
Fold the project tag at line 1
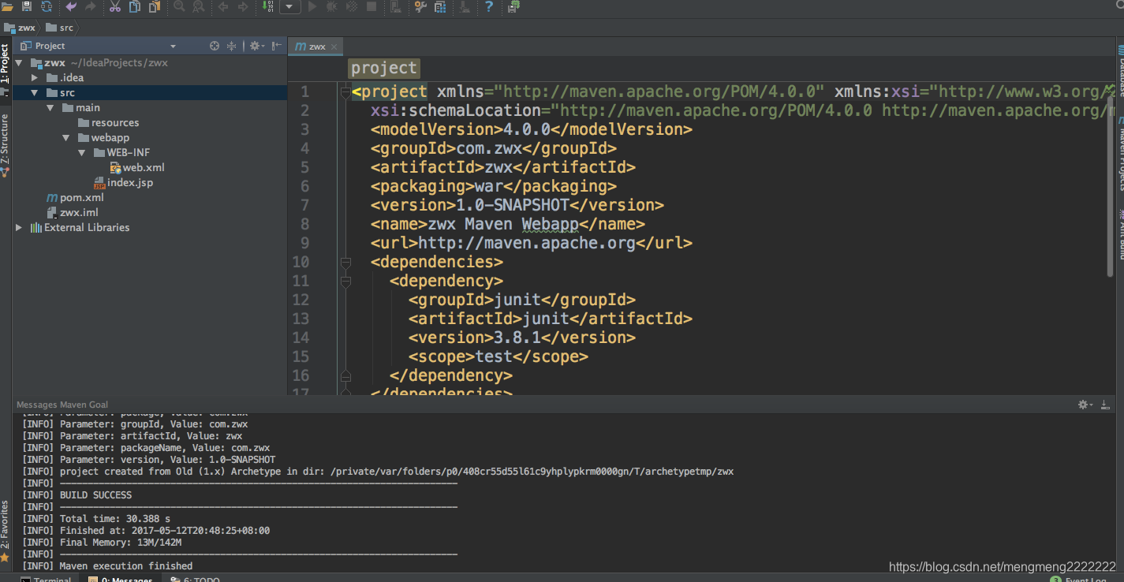point(345,92)
